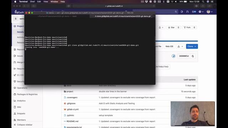228x128 pixels.
Task: Open Issues in the GitLab sidebar
Action: [x=20, y=56]
